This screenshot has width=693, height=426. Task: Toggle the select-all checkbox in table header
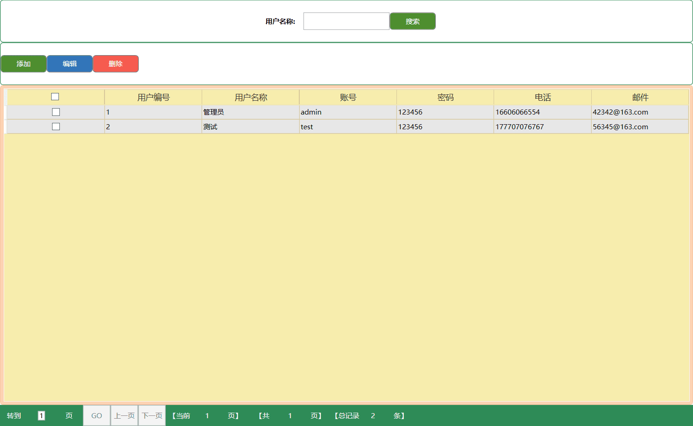point(55,97)
